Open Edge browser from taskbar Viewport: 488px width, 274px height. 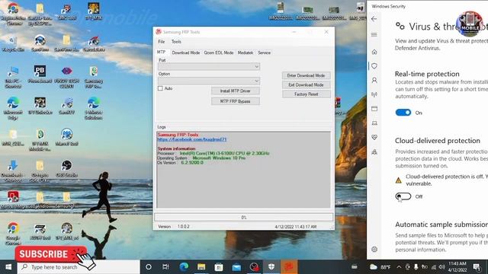coord(184,267)
